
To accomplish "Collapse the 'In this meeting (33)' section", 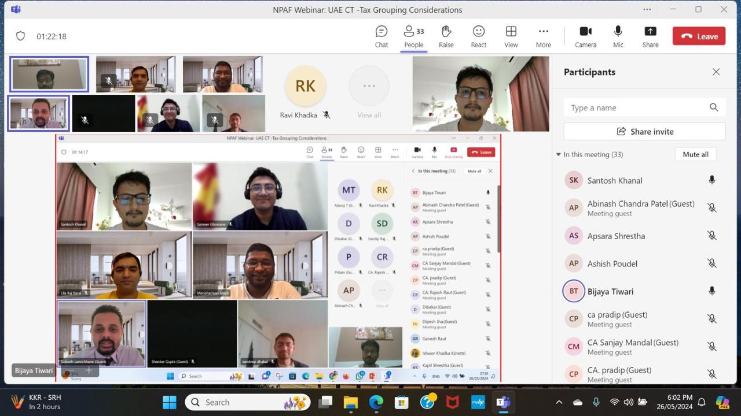I will [x=558, y=155].
